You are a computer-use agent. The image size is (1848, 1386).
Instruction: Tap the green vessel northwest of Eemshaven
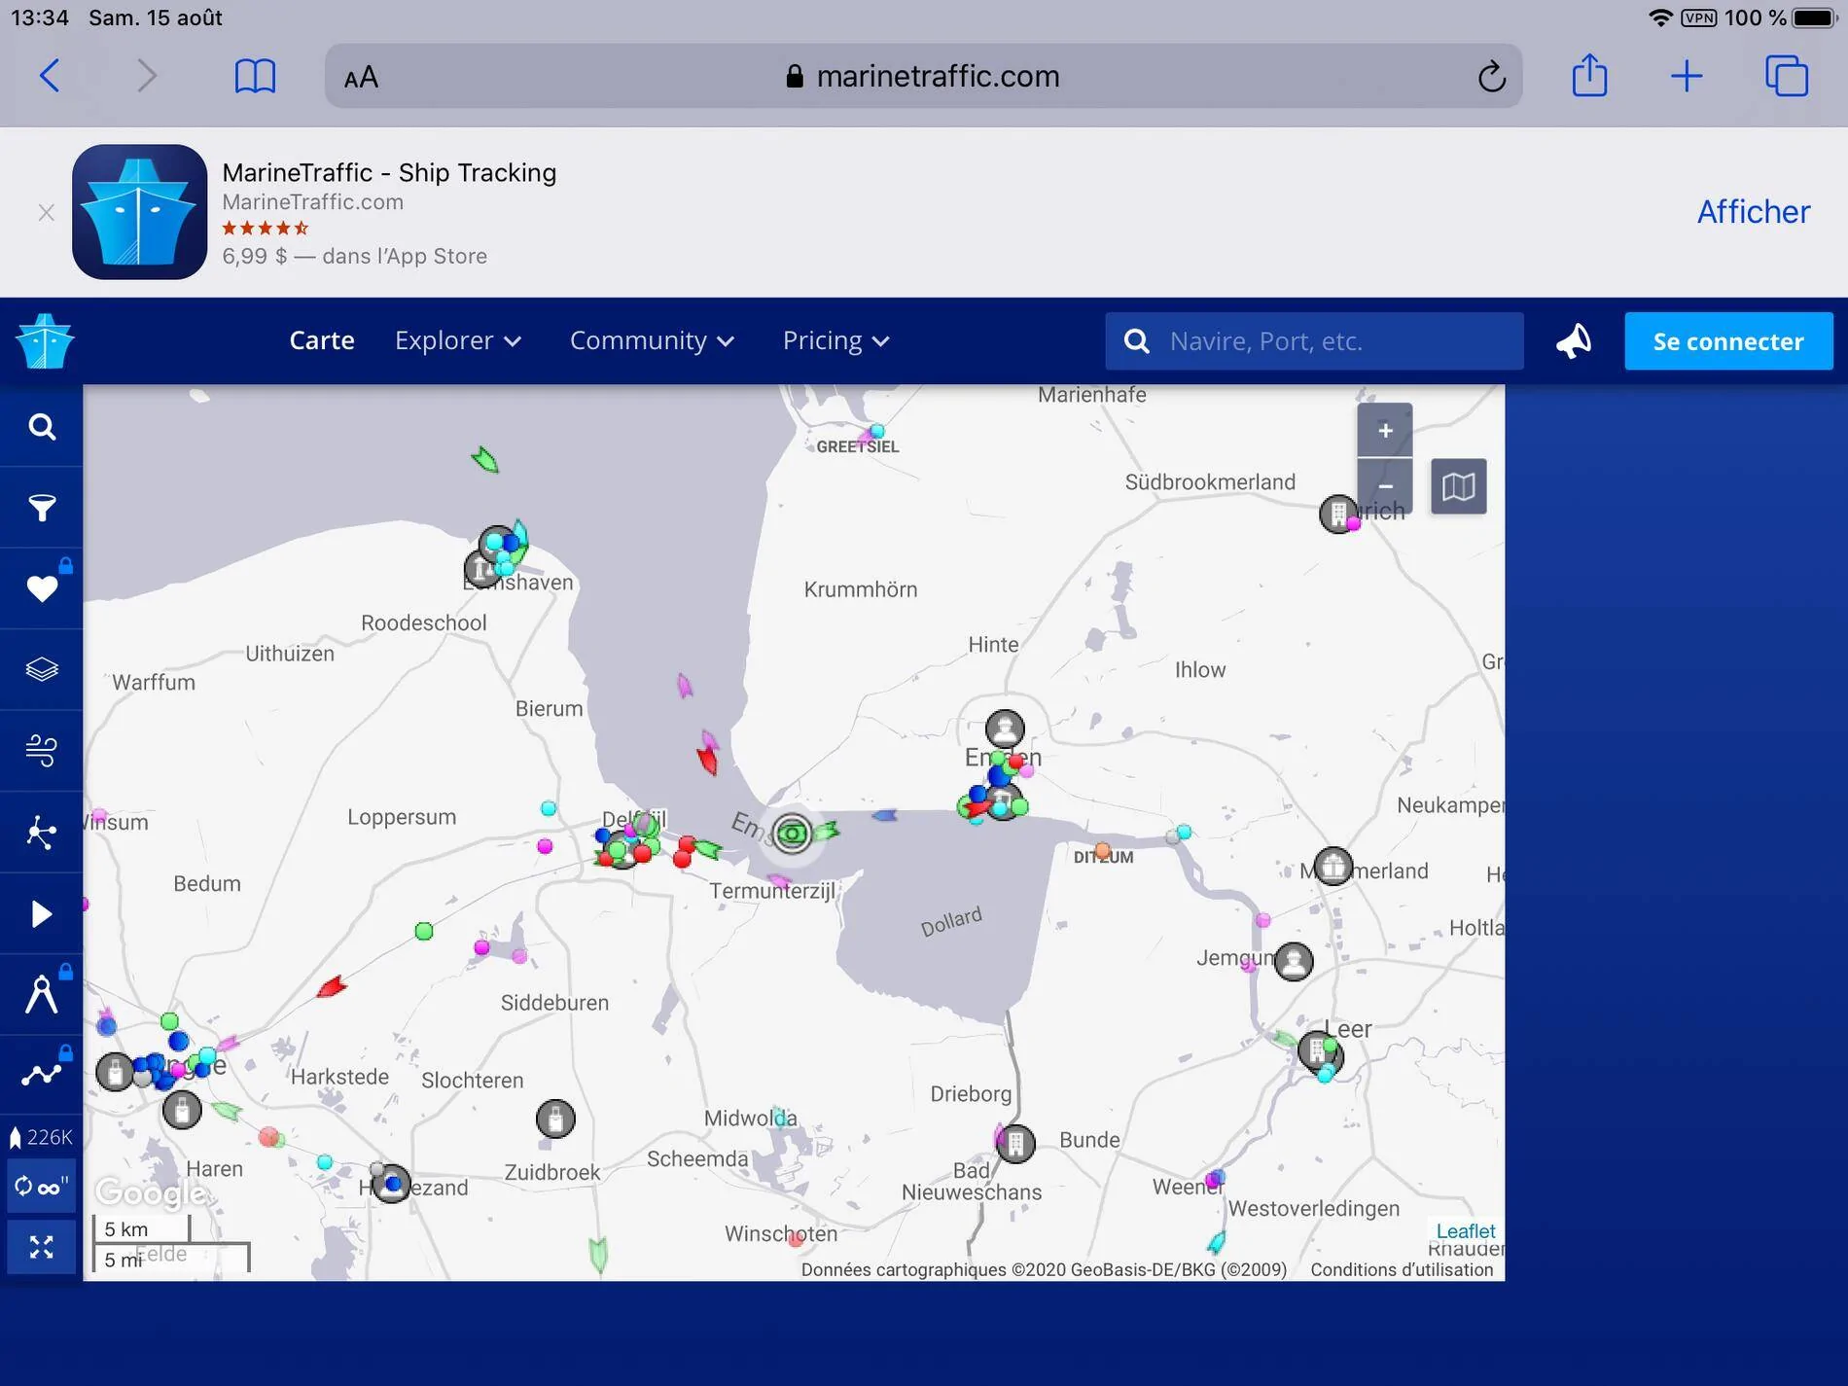click(484, 459)
